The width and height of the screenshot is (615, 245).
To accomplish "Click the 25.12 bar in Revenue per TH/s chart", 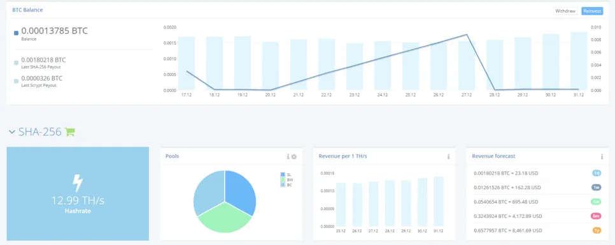I will pos(341,205).
